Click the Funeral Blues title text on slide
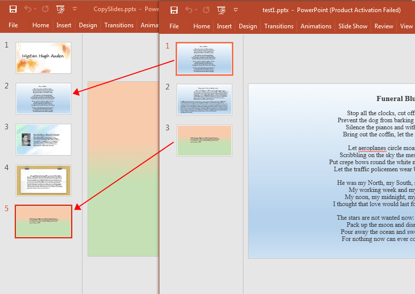This screenshot has width=415, height=294. [395, 99]
